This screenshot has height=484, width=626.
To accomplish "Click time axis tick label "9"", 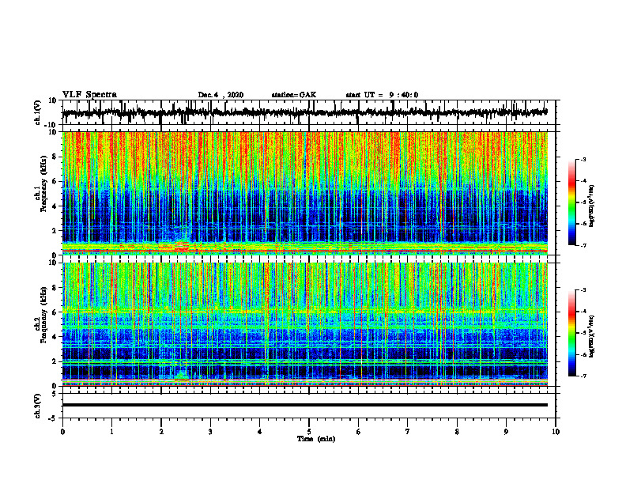I will (506, 432).
